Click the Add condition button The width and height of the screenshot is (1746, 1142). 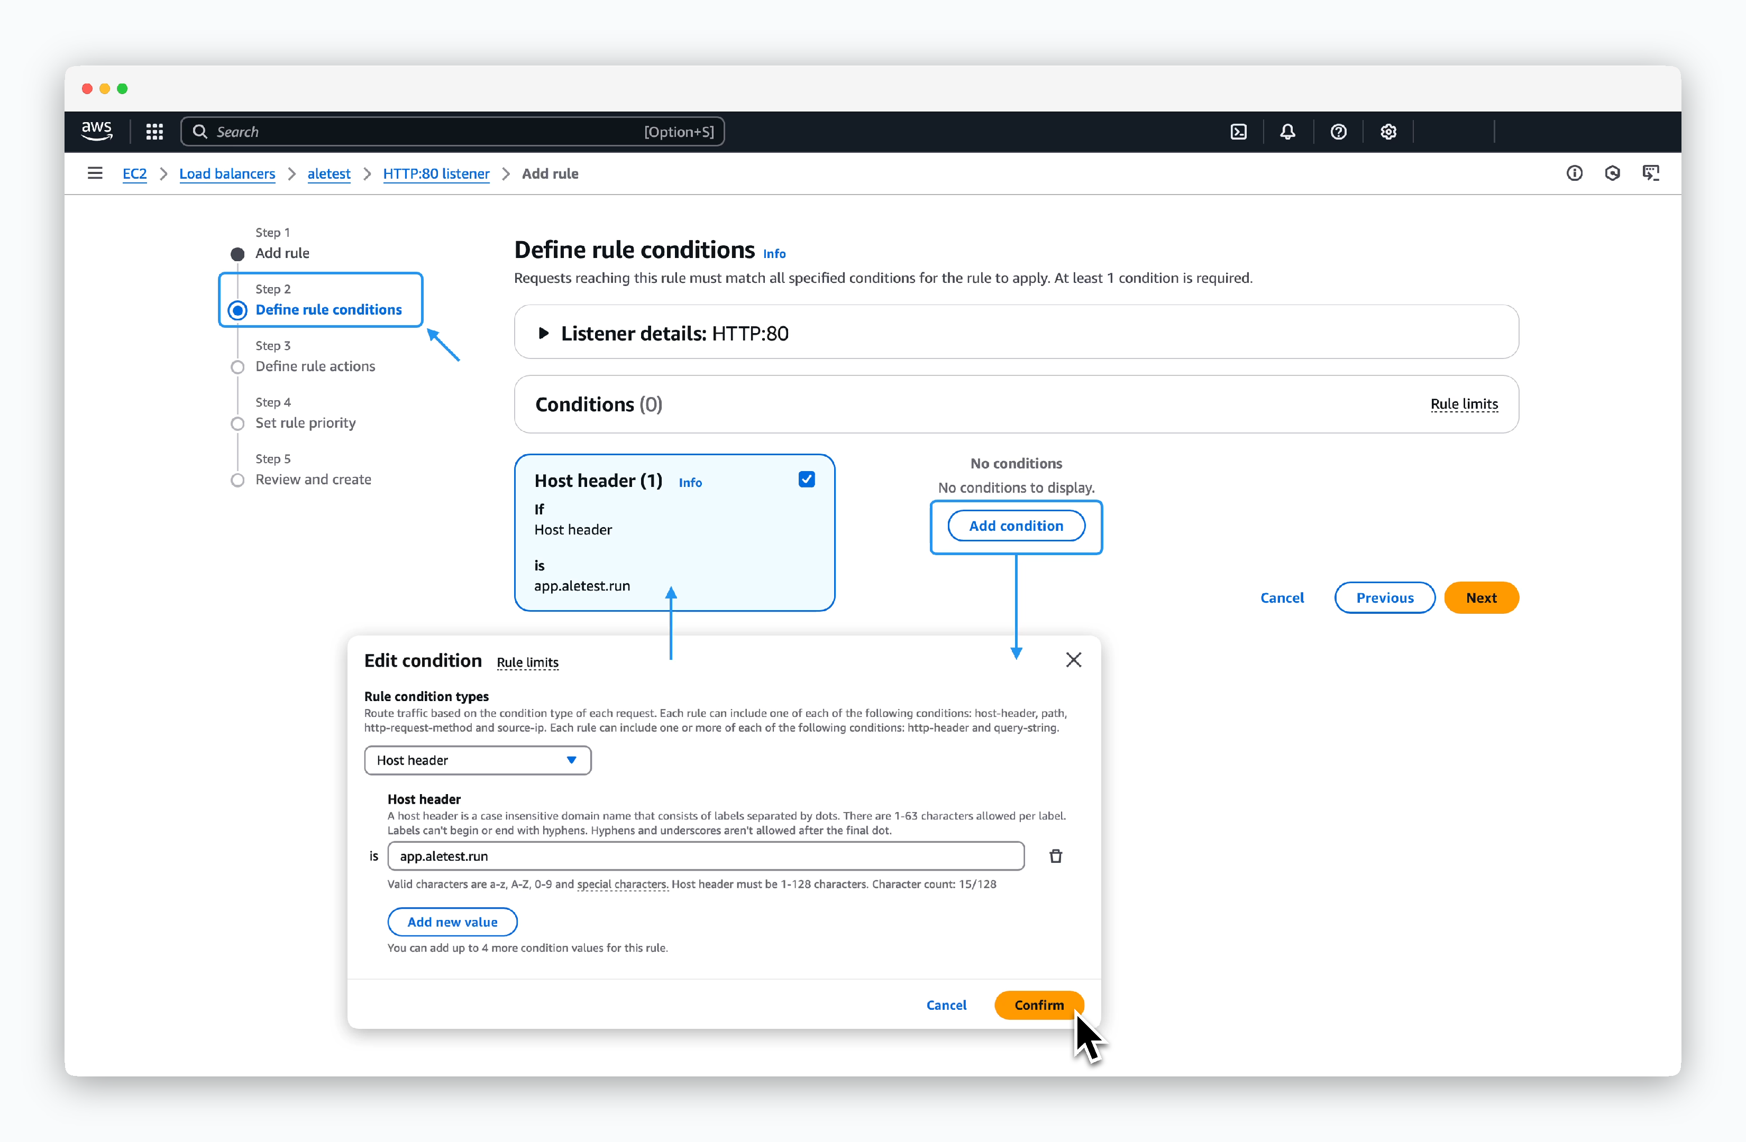[1016, 526]
